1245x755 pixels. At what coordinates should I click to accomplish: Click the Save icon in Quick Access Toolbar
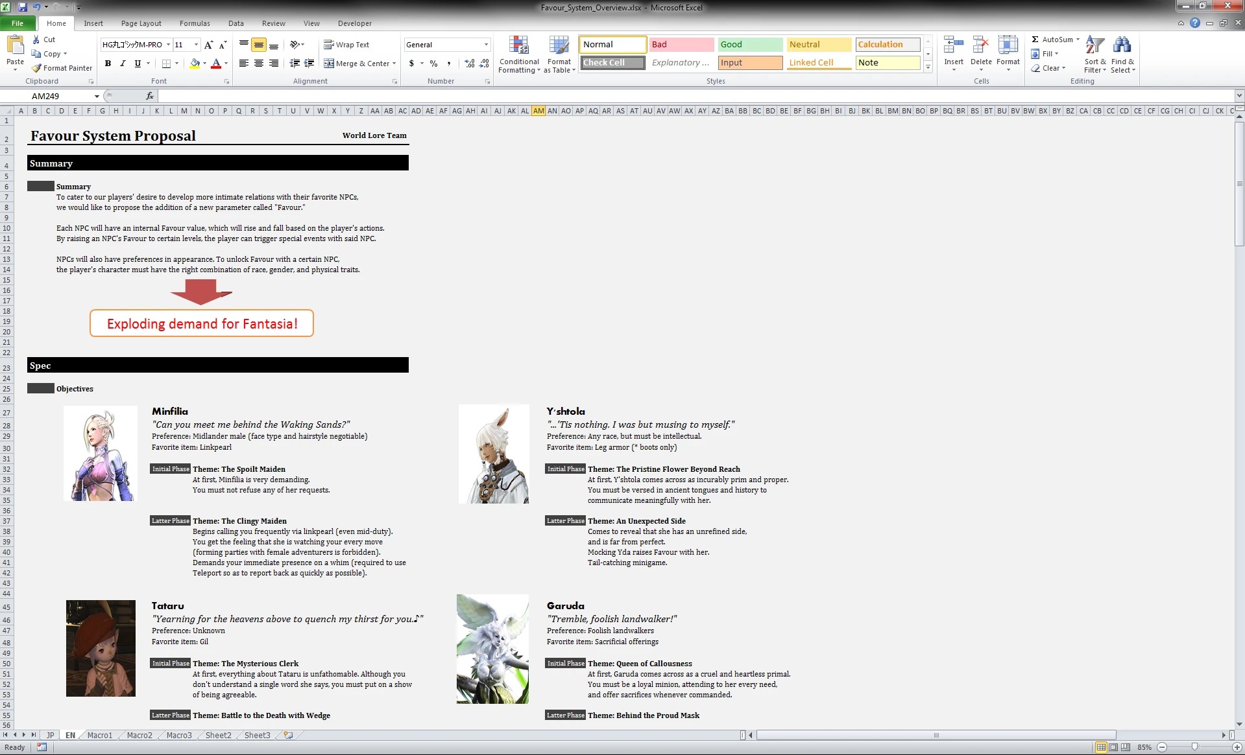tap(23, 7)
